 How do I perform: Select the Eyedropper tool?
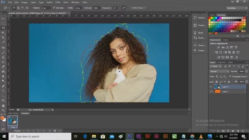pos(3,42)
